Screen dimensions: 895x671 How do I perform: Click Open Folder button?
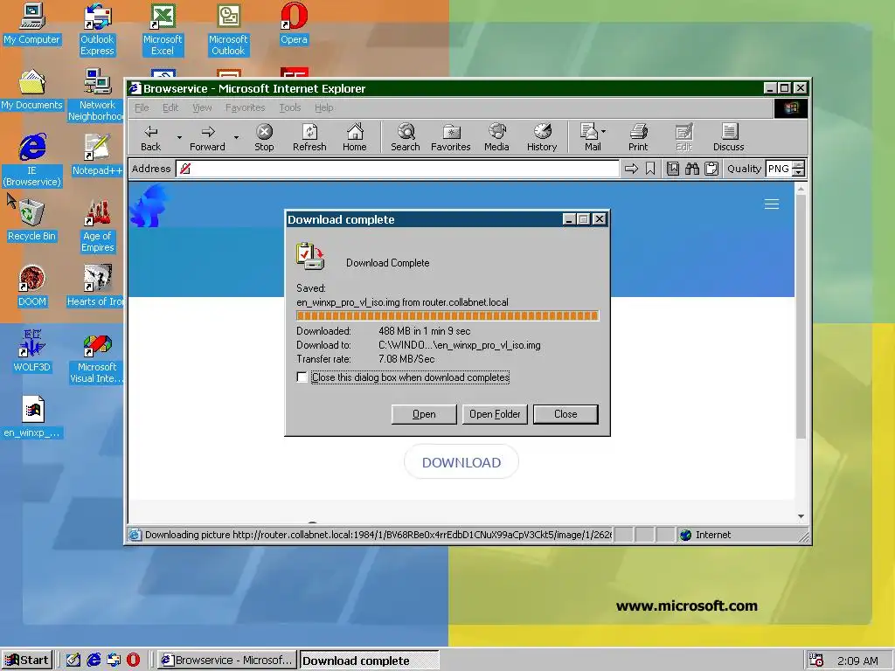(x=495, y=414)
